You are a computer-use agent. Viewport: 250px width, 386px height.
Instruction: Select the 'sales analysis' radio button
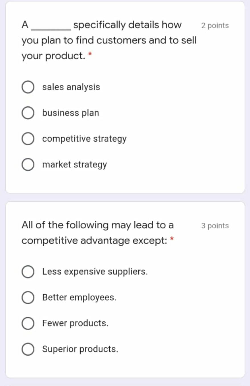click(28, 88)
